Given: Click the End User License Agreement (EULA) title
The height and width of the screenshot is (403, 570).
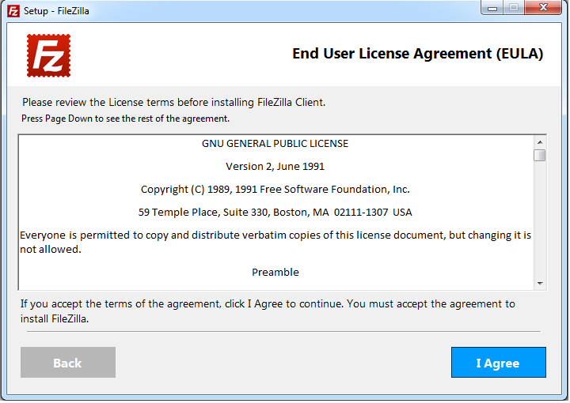Looking at the screenshot, I should (417, 55).
